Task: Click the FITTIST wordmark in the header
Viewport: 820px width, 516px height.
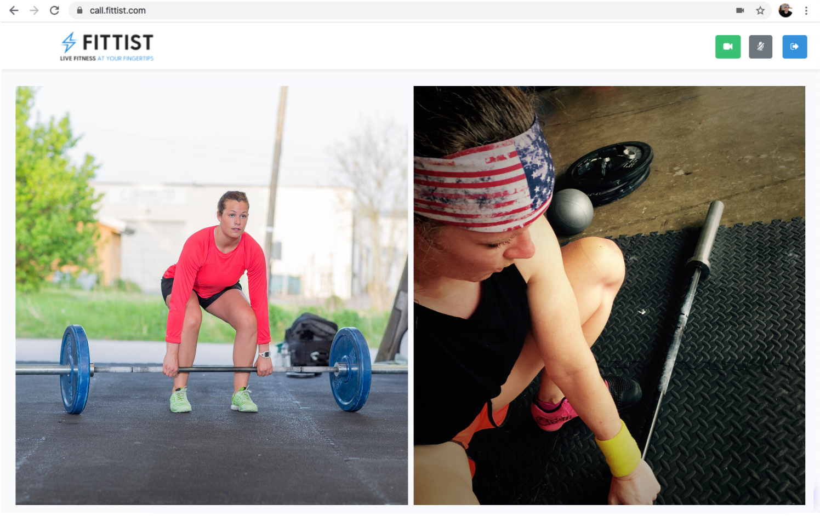Action: [118, 43]
